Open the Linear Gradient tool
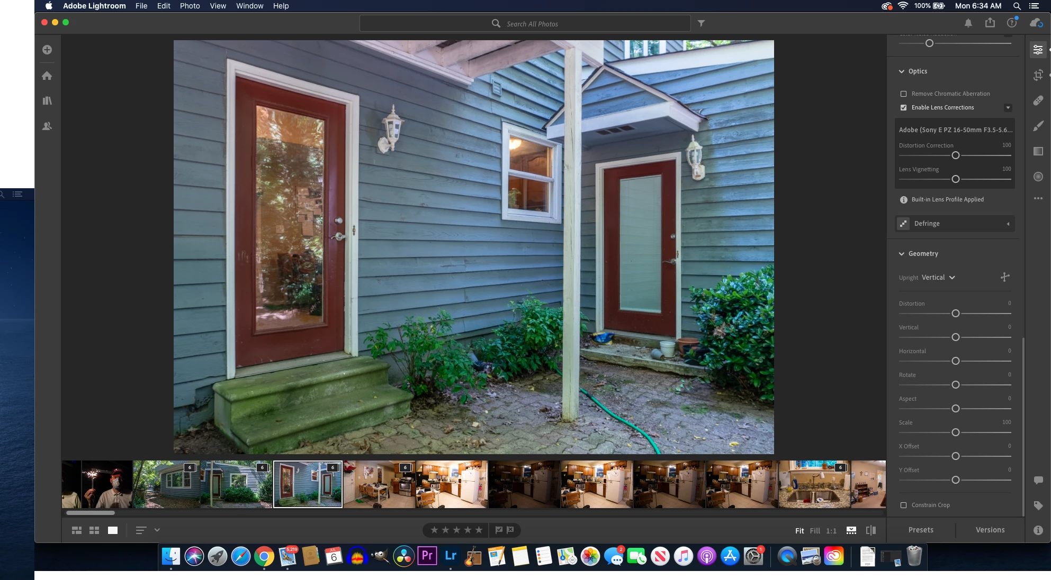Image resolution: width=1051 pixels, height=580 pixels. point(1038,151)
